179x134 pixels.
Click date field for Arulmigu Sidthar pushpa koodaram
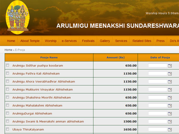click(158, 65)
